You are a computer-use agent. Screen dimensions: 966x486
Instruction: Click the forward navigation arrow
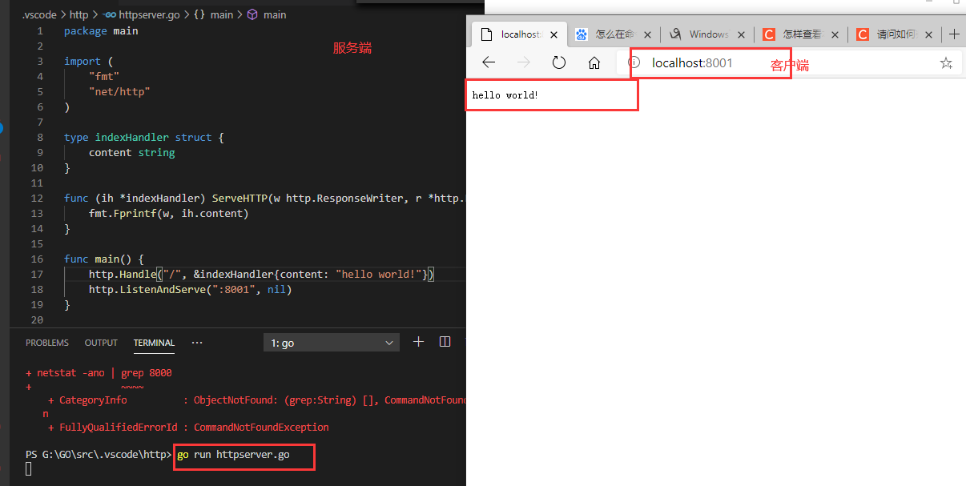tap(523, 62)
